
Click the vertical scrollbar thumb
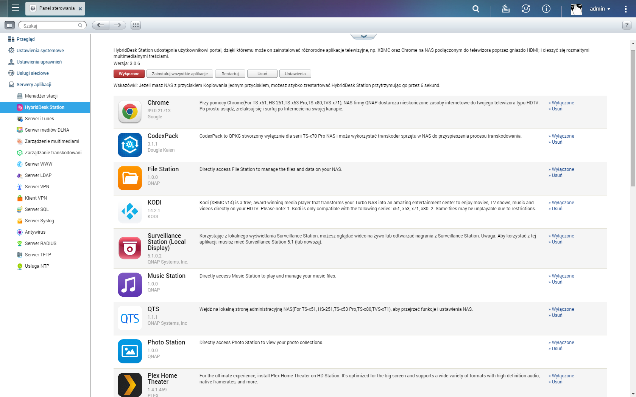click(633, 118)
